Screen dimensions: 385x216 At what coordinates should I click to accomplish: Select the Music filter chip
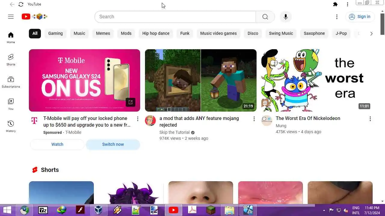[79, 33]
